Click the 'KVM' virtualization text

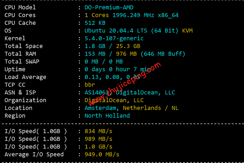tap(187, 30)
